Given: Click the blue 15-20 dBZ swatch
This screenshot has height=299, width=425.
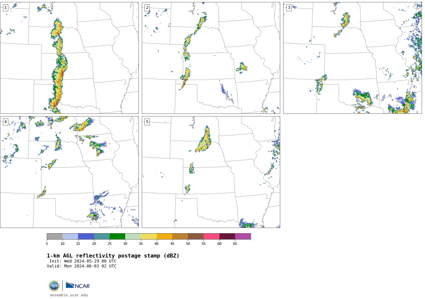Looking at the screenshot, I should 86,237.
